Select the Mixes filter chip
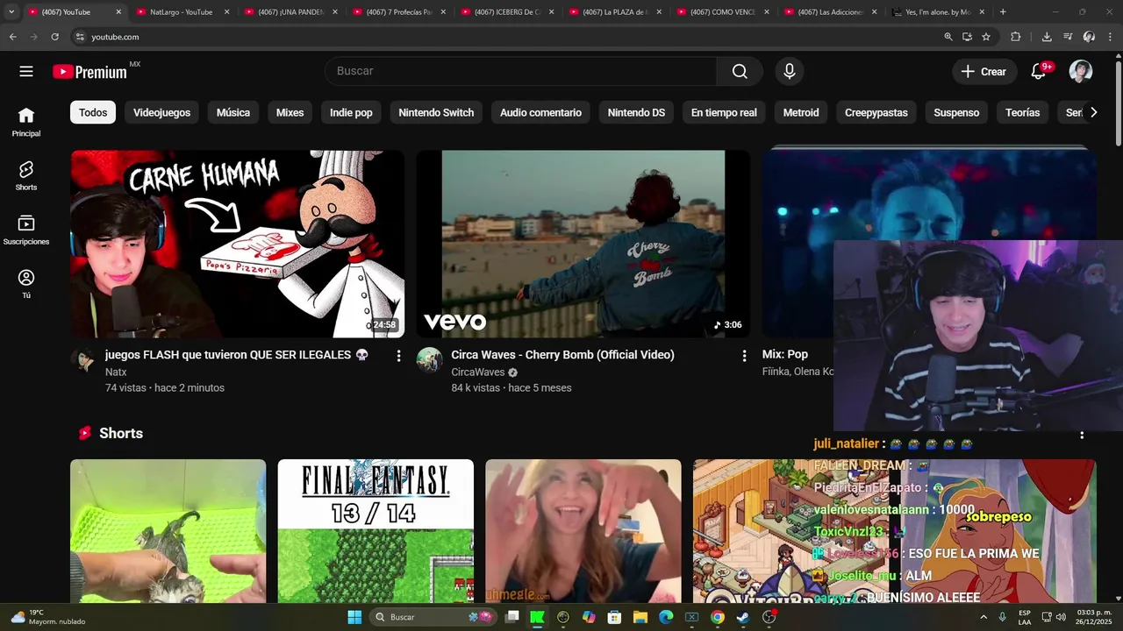The image size is (1123, 631). coord(290,112)
